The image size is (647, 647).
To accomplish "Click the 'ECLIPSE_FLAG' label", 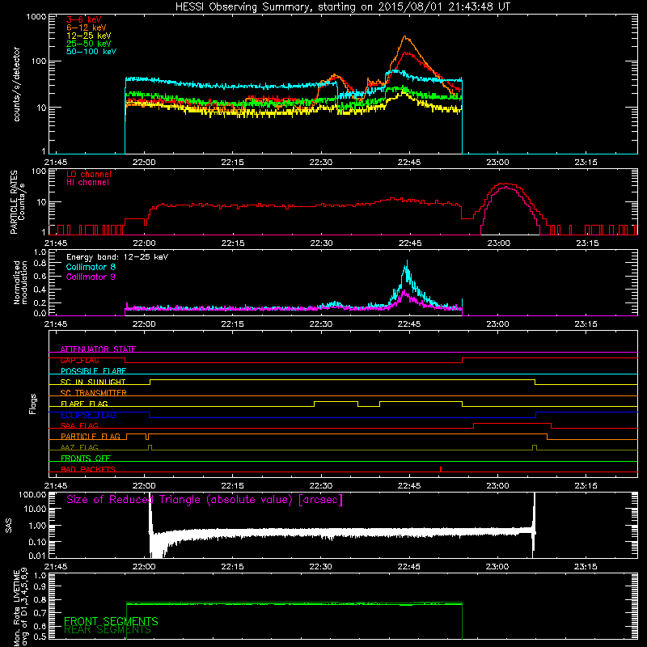I will point(88,415).
